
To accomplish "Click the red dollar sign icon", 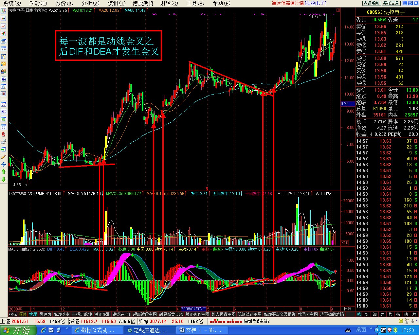I will (4, 134).
